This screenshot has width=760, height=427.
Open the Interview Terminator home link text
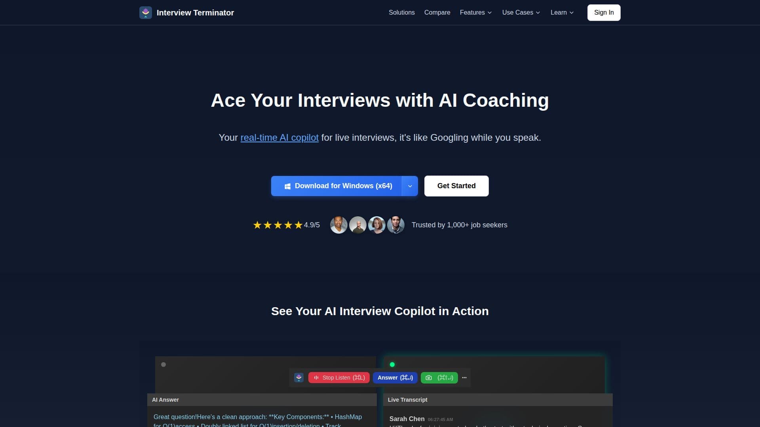click(x=195, y=13)
